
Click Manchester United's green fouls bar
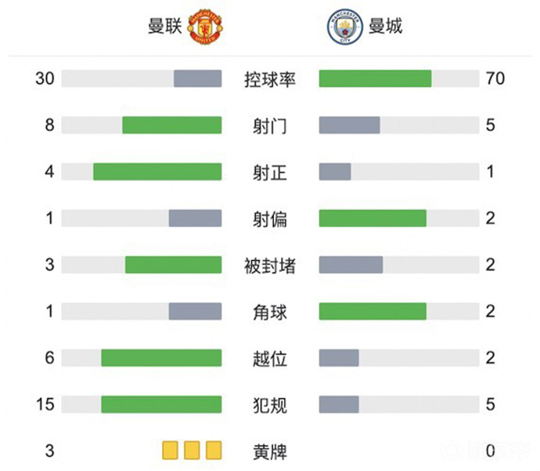(161, 404)
